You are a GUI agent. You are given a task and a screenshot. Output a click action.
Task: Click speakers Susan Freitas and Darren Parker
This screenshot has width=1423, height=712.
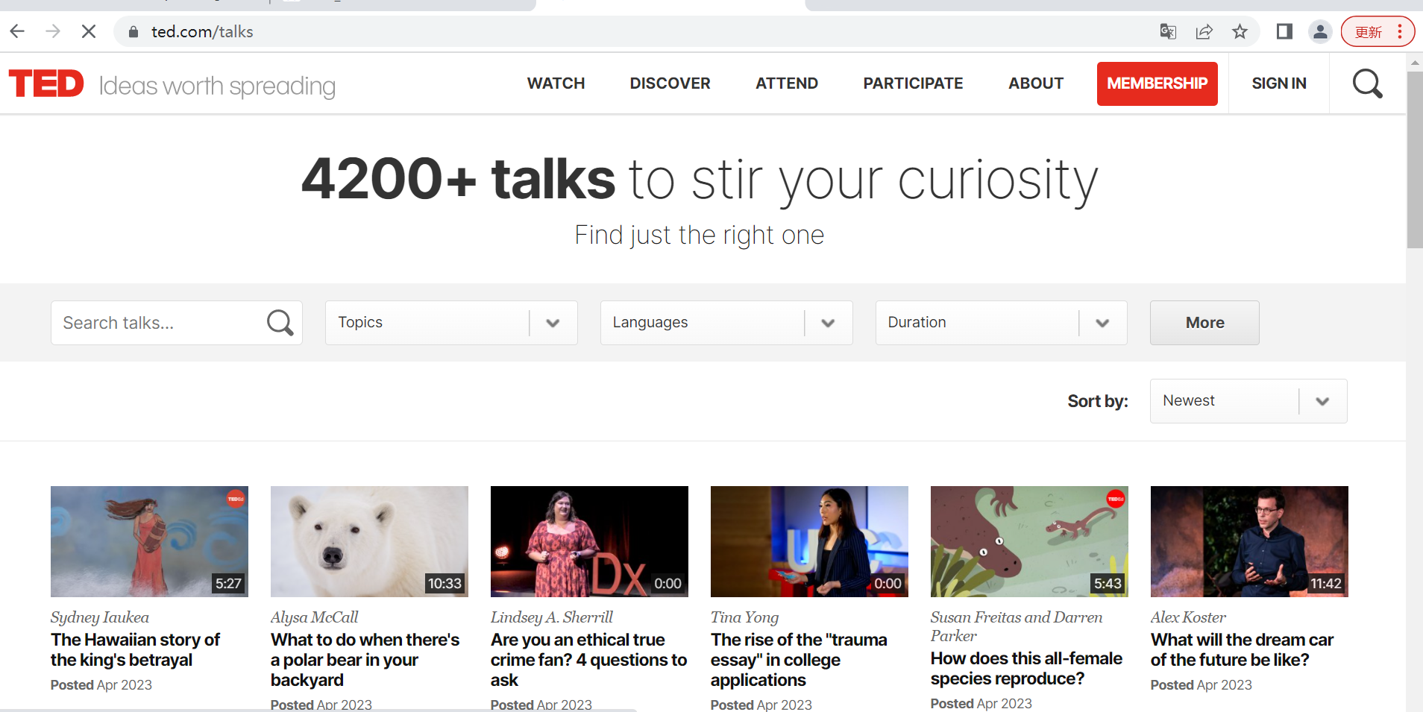[1017, 626]
